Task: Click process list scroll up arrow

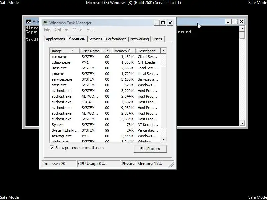Action: pyautogui.click(x=163, y=51)
